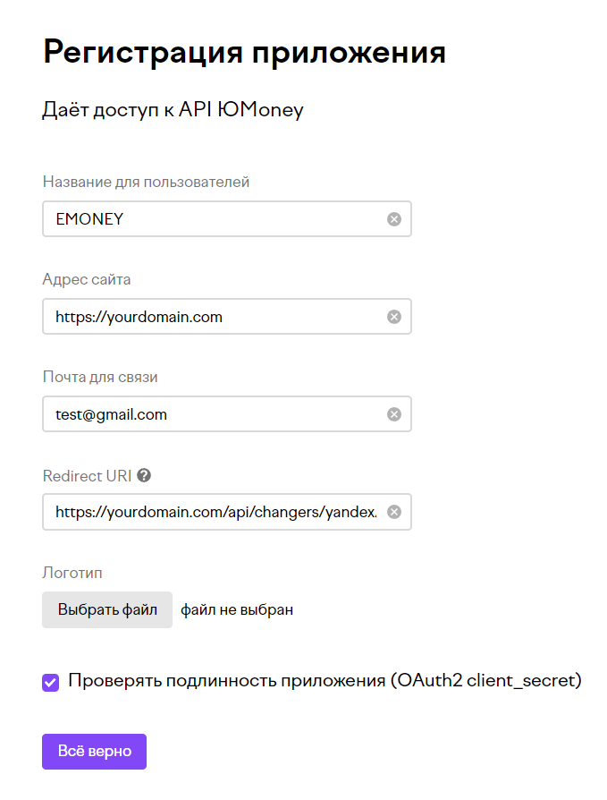Image resolution: width=607 pixels, height=800 pixels.
Task: Click the 'Логотип' section label
Action: [x=73, y=572]
